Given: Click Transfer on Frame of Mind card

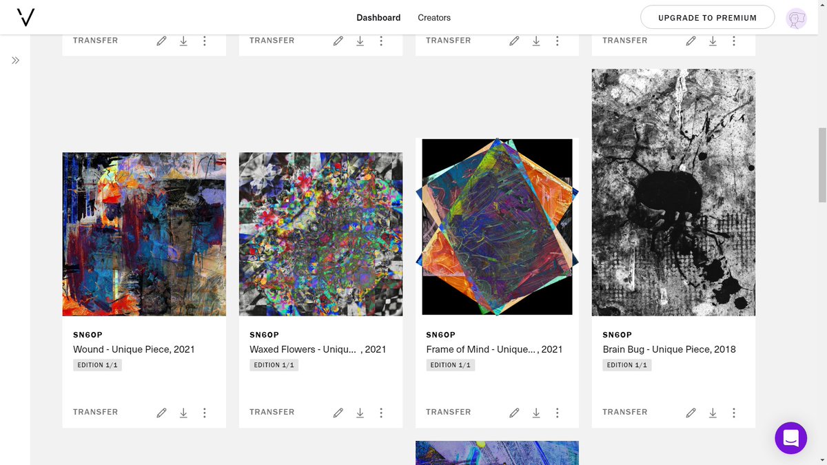Looking at the screenshot, I should (x=448, y=412).
